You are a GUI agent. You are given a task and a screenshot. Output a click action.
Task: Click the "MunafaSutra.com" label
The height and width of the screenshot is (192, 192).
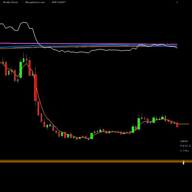pyautogui.click(x=35, y=2)
